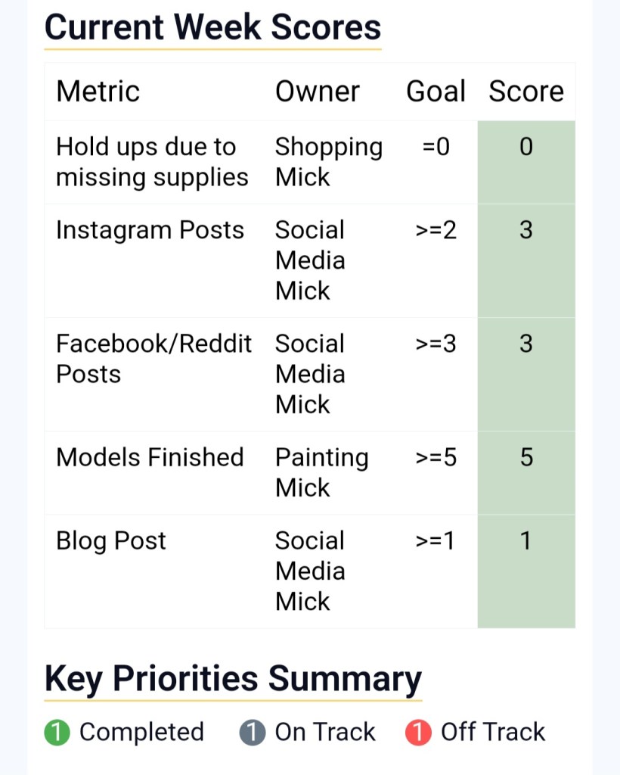620x775 pixels.
Task: Click the Score column header
Action: [x=526, y=92]
